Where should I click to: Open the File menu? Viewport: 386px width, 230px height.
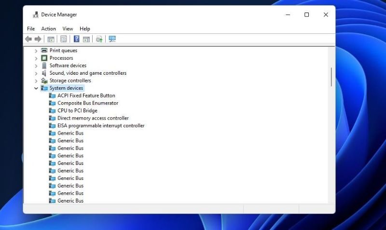point(31,29)
